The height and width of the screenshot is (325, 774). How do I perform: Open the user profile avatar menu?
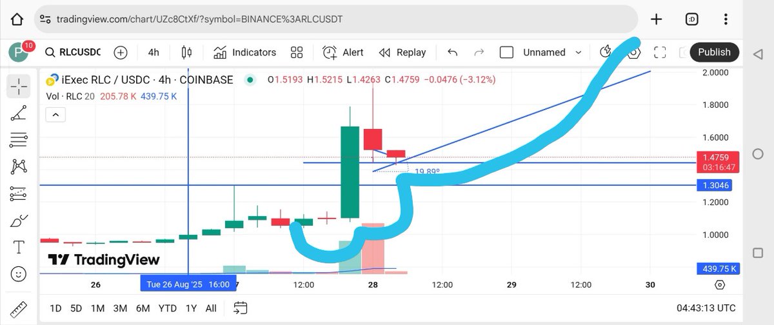18,52
